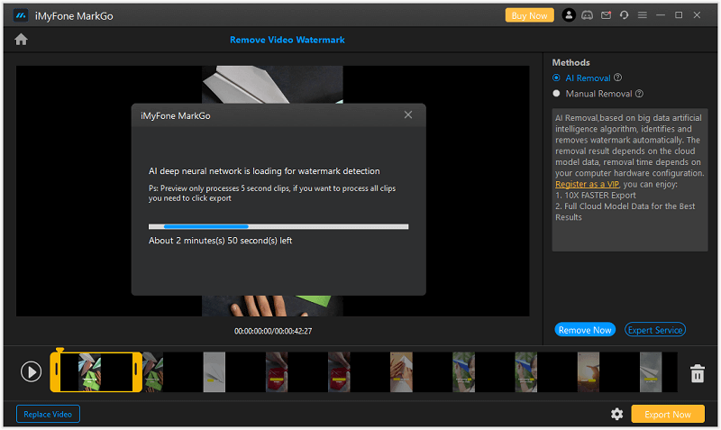The width and height of the screenshot is (721, 430).
Task: Click the iMyFone MarkGo logo icon
Action: (21, 15)
